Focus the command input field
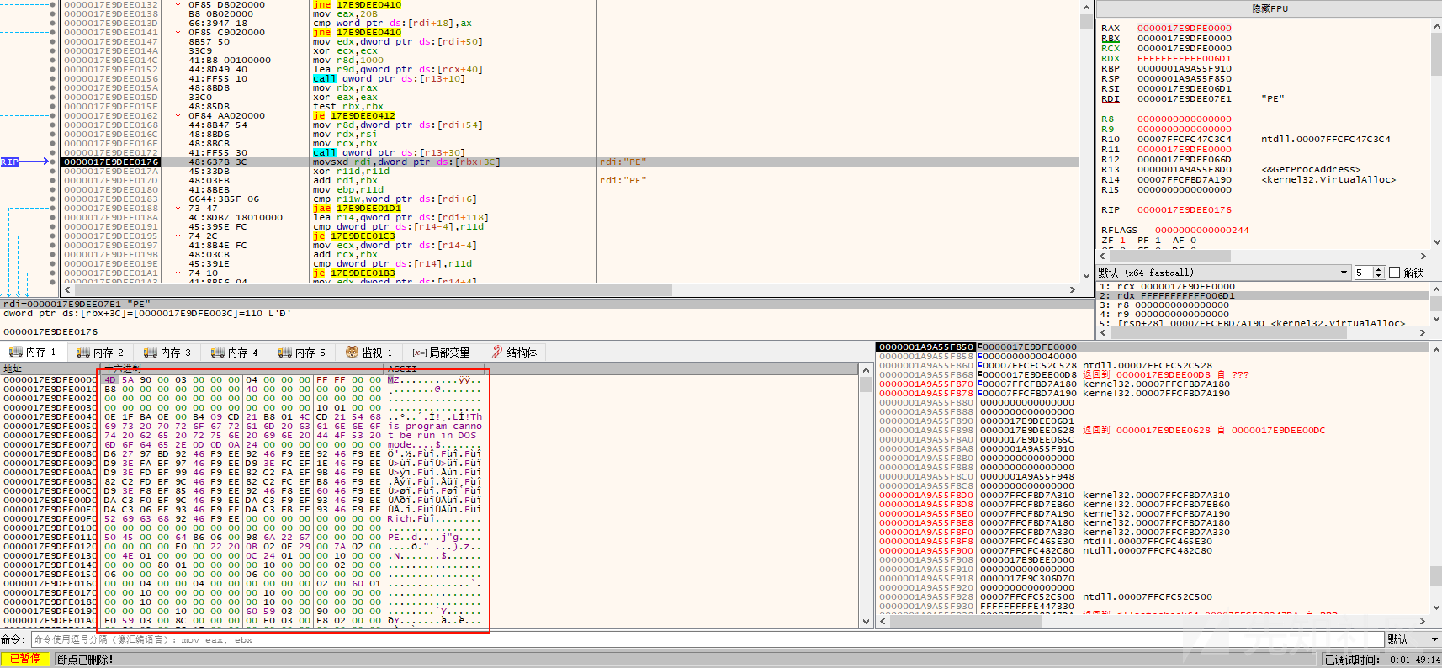This screenshot has height=668, width=1442. point(707,639)
